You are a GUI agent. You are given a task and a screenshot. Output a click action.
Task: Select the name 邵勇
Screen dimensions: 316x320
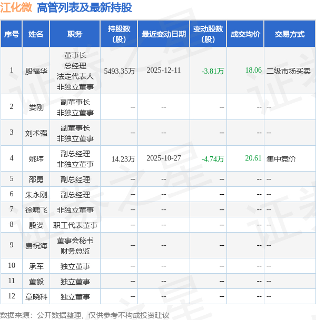point(36,179)
